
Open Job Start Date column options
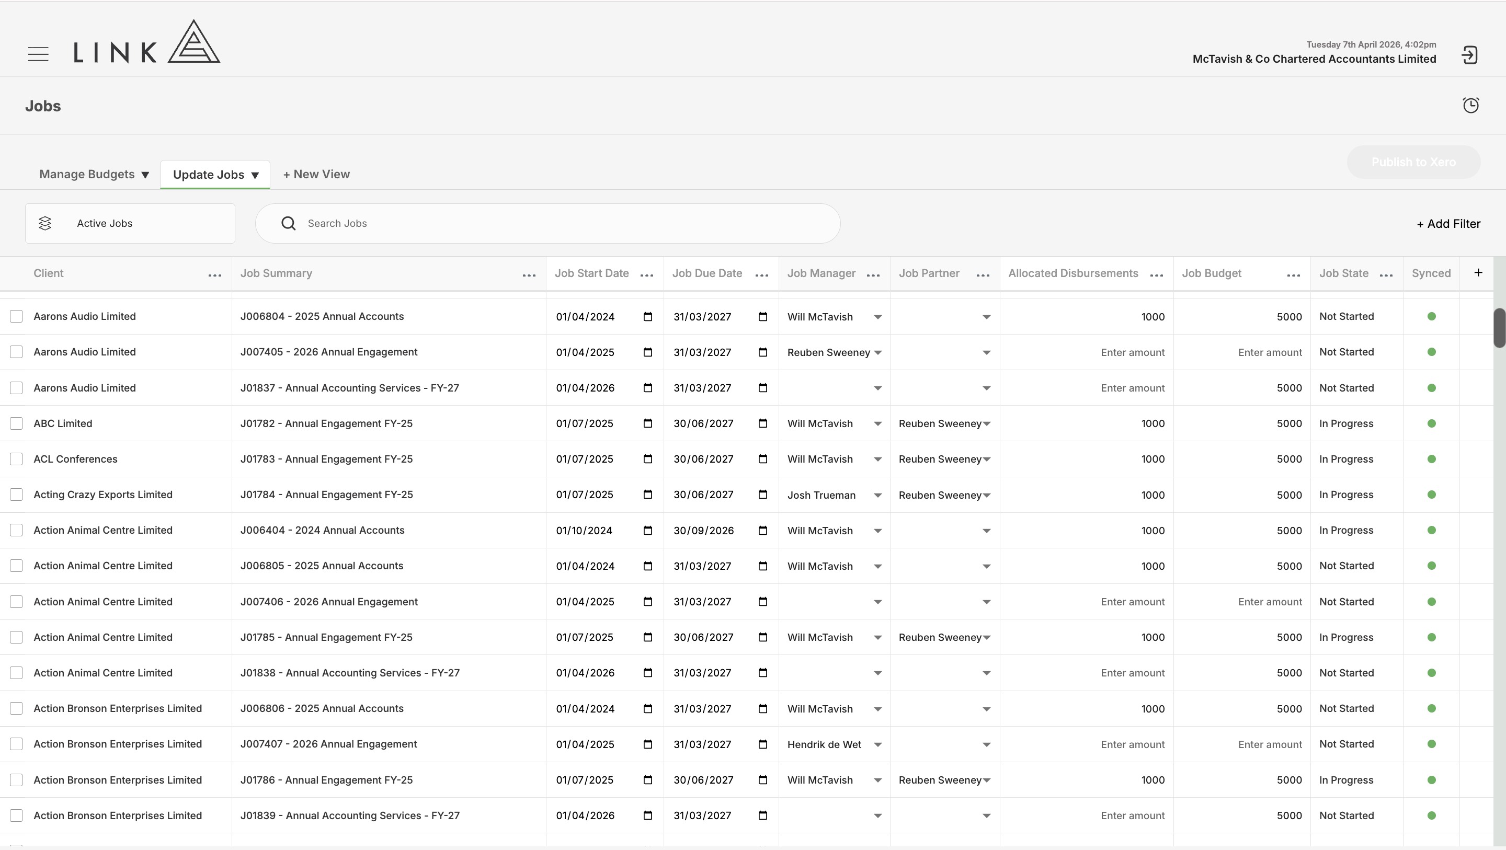[647, 275]
